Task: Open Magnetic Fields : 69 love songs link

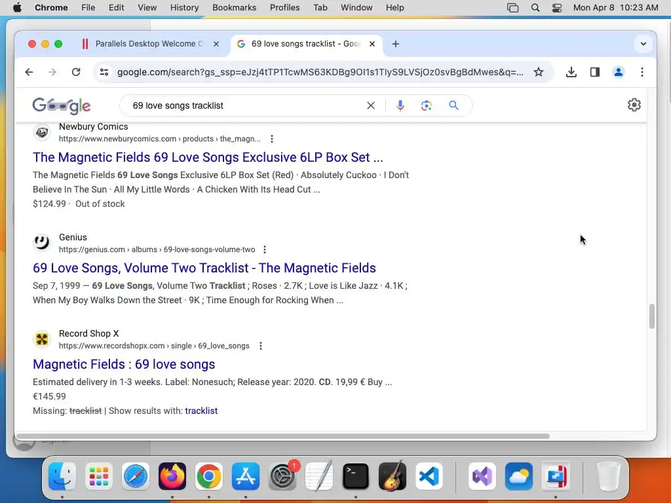Action: point(124,364)
